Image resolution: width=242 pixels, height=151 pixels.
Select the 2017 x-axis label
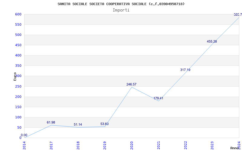(x=51, y=146)
